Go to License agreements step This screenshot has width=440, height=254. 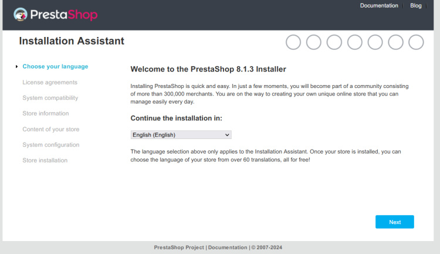[50, 82]
